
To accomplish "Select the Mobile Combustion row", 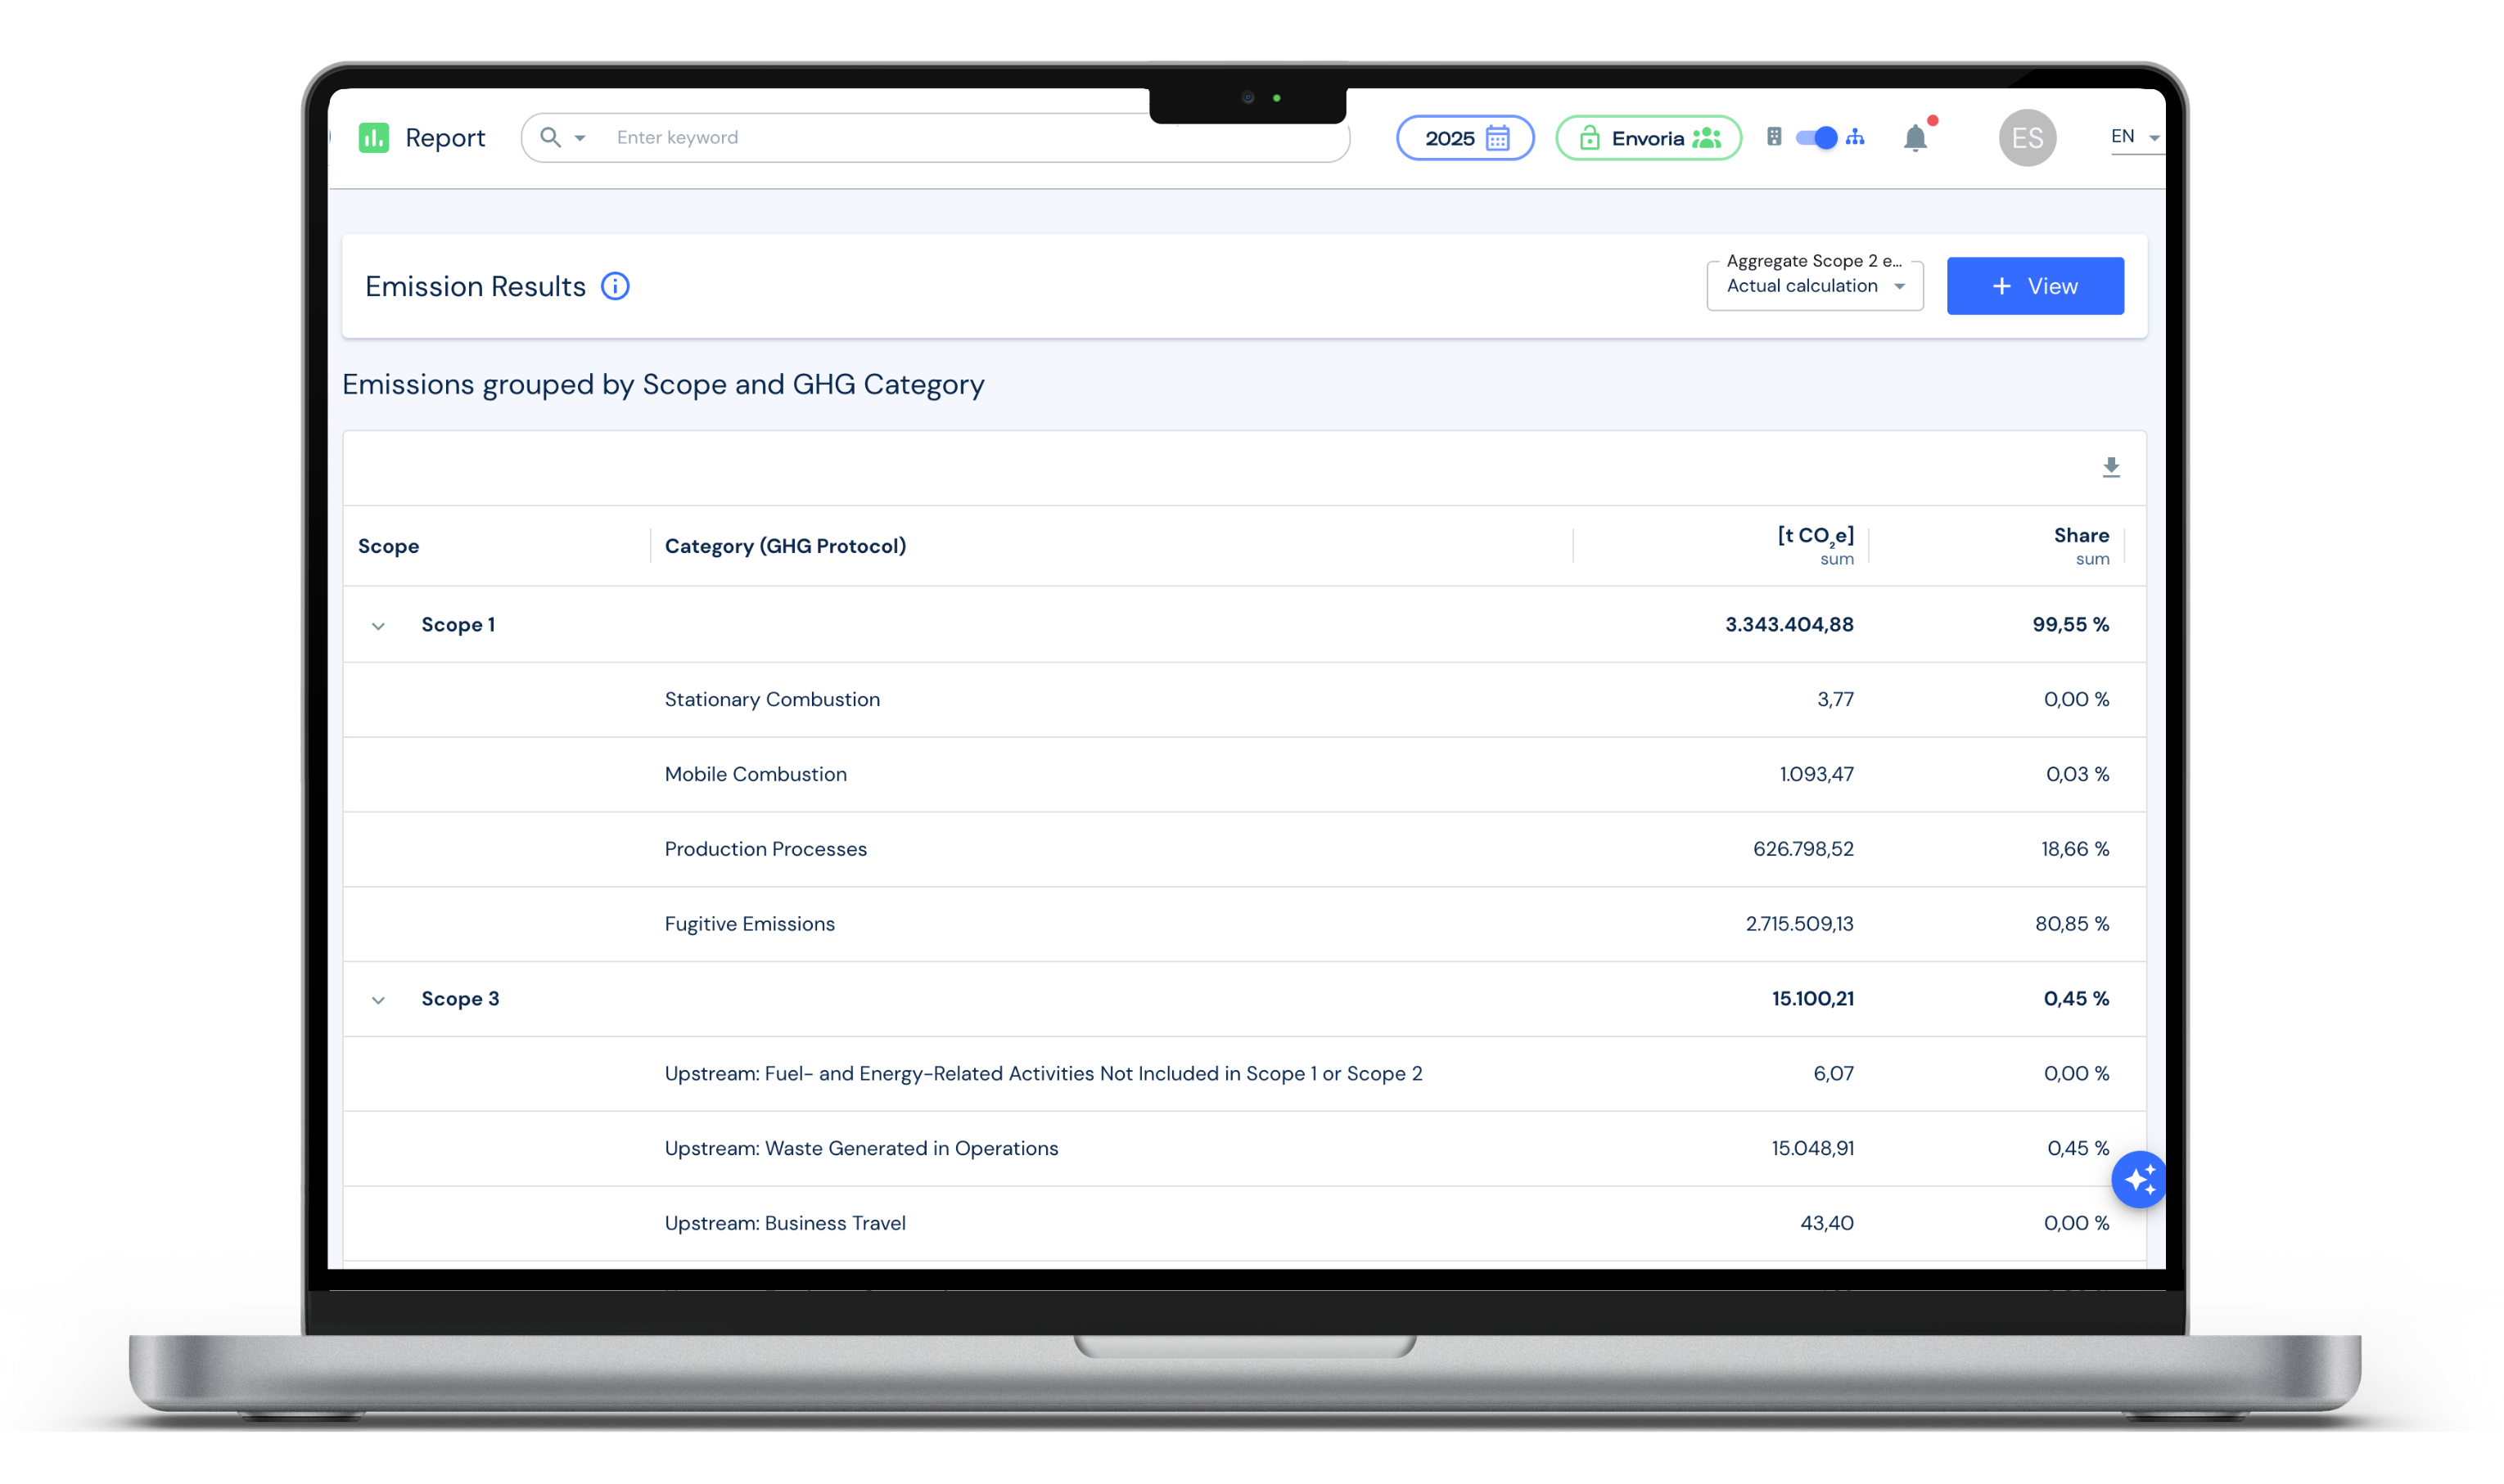I will tap(1244, 775).
